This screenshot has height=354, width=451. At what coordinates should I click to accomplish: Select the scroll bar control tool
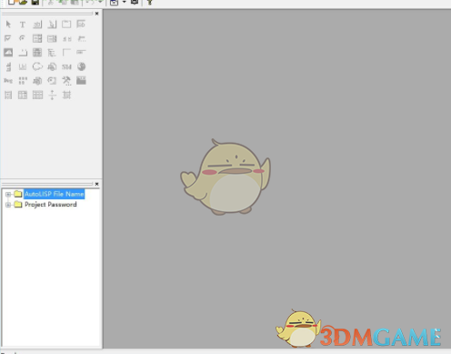tap(66, 39)
